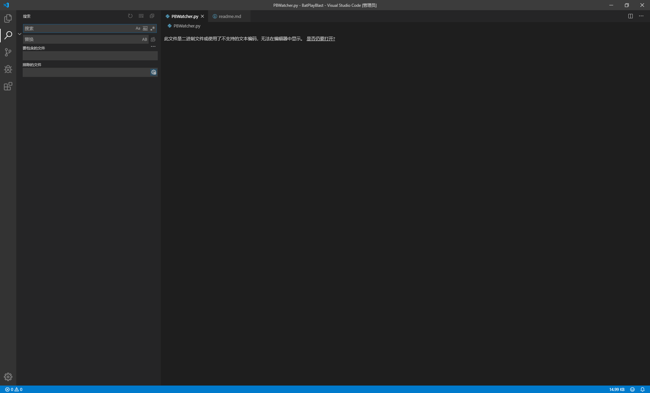The image size is (650, 393).
Task: Open the Source Control view
Action: (8, 52)
